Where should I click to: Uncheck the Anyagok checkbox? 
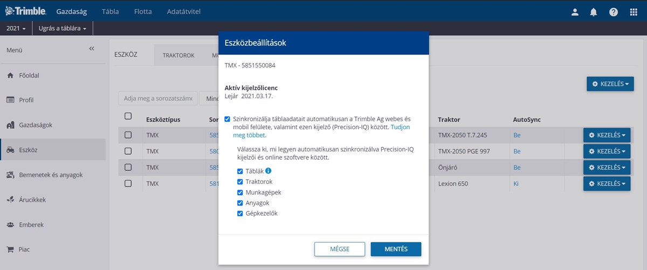(240, 203)
